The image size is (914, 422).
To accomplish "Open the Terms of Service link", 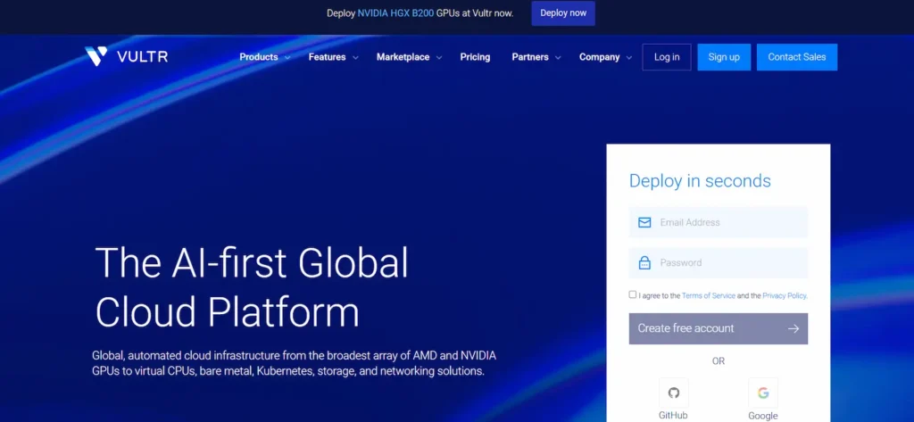I will tap(708, 295).
